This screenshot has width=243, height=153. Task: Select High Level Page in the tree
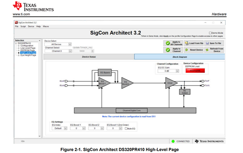(28, 53)
